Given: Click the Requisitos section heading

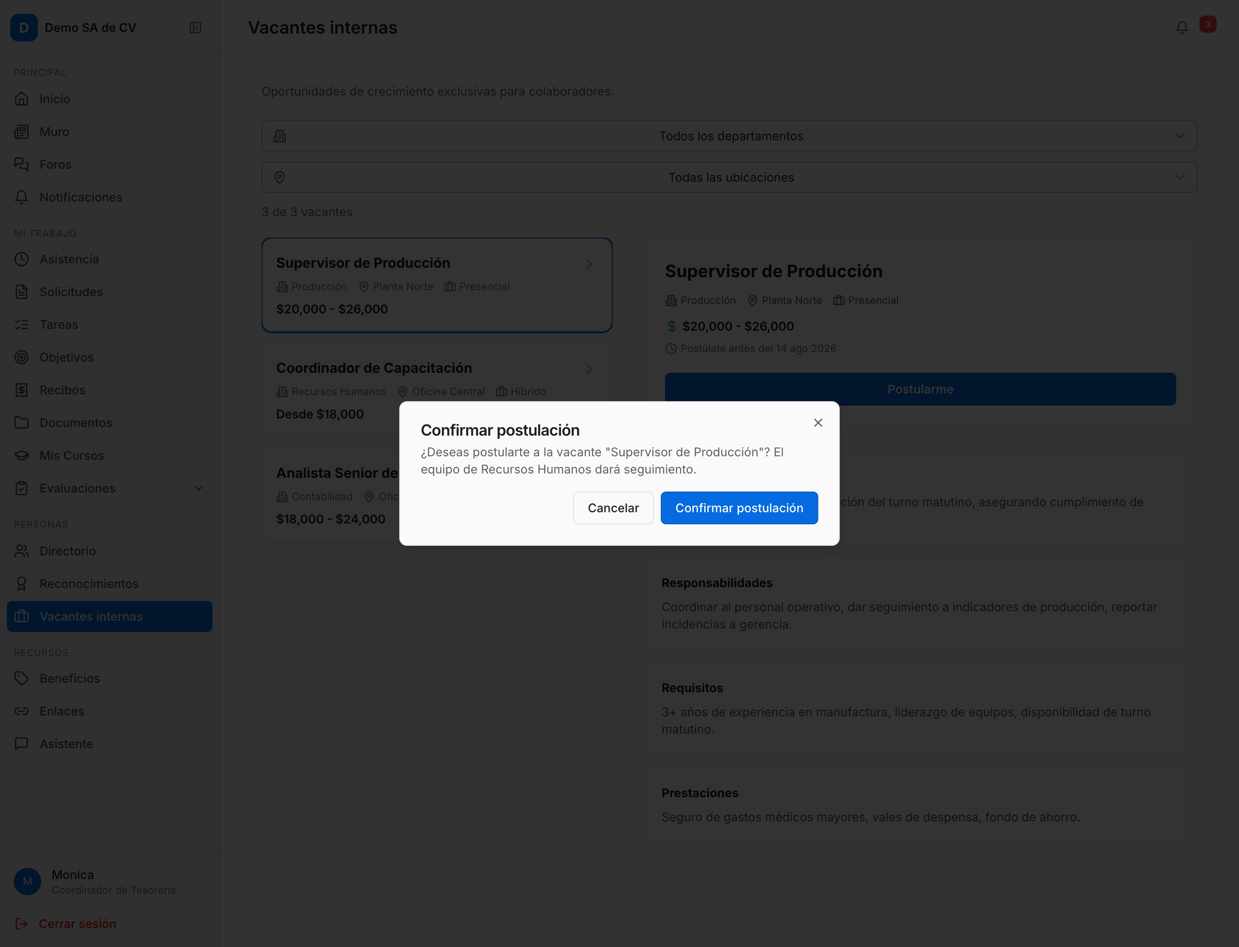Looking at the screenshot, I should (692, 688).
